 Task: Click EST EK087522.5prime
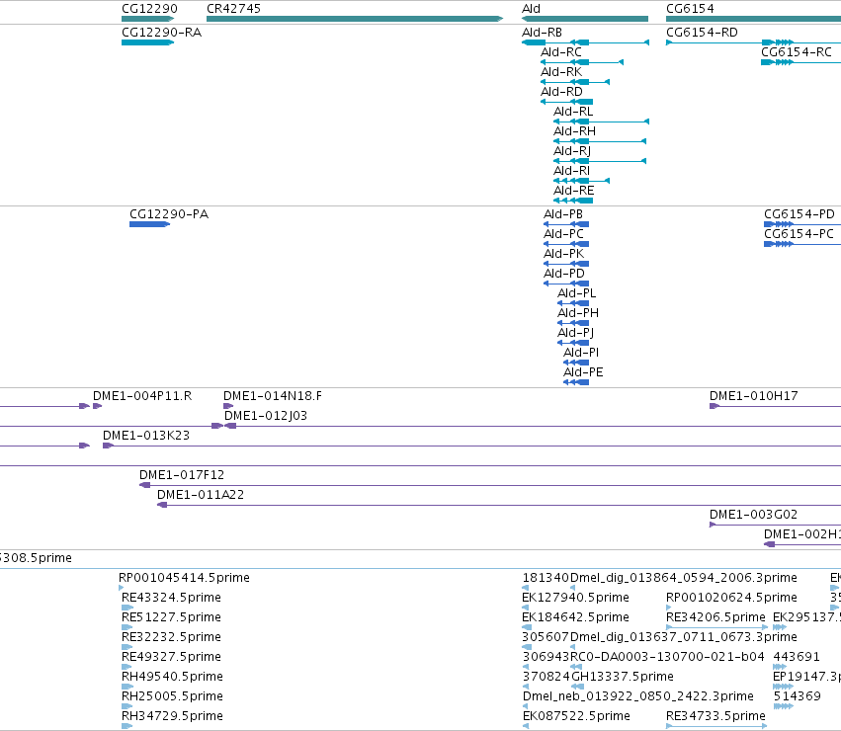[576, 716]
